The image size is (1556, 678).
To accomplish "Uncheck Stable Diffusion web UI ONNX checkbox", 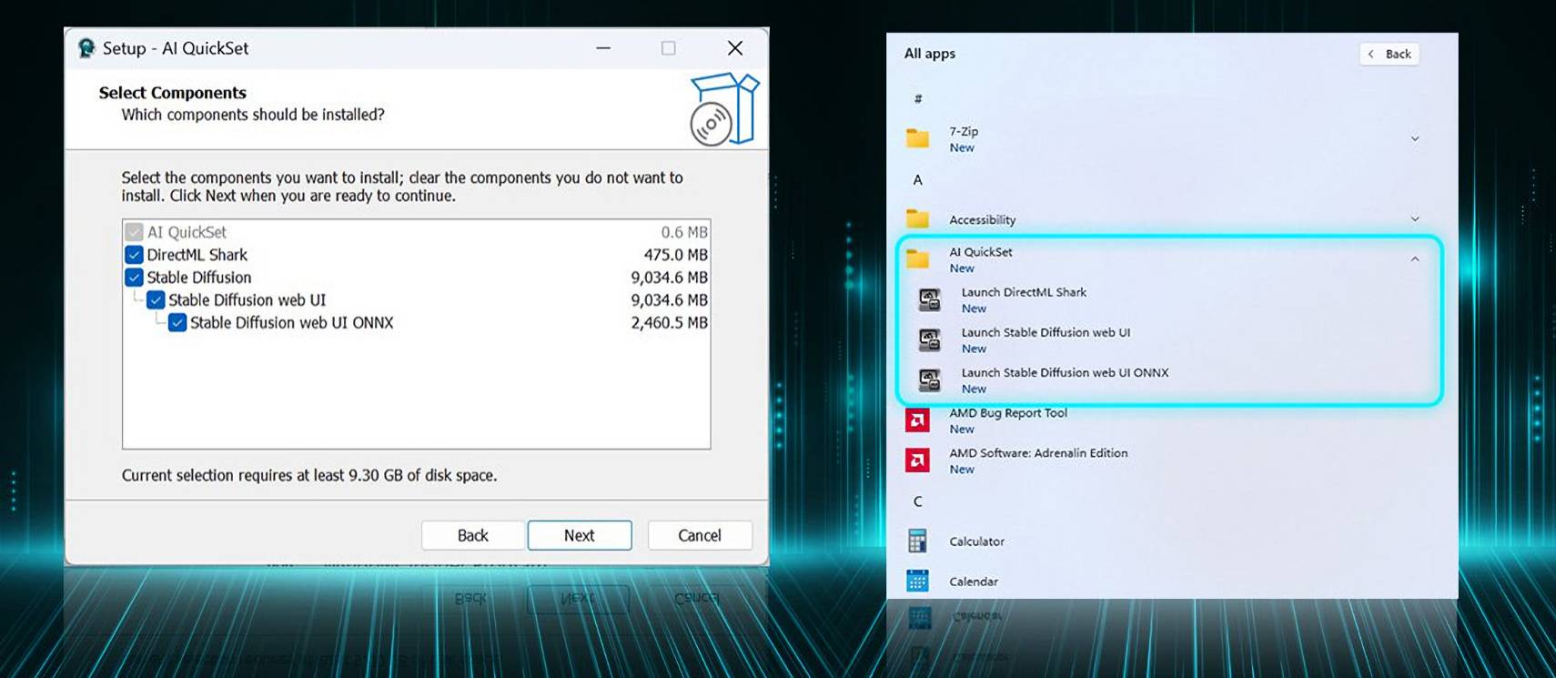I will [177, 323].
